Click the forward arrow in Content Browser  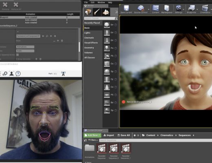[x=138, y=135]
